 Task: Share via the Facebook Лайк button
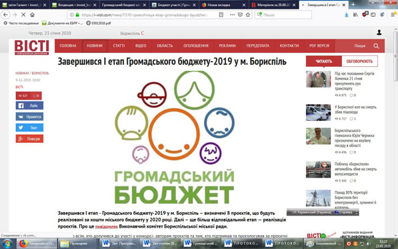click(29, 105)
